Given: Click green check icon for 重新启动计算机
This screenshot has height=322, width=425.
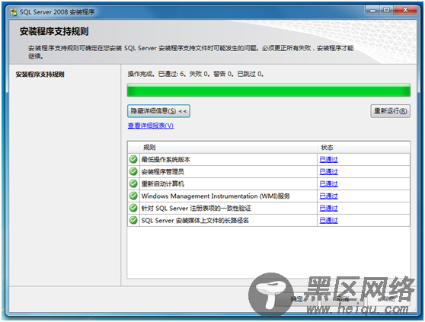Looking at the screenshot, I should point(133,183).
